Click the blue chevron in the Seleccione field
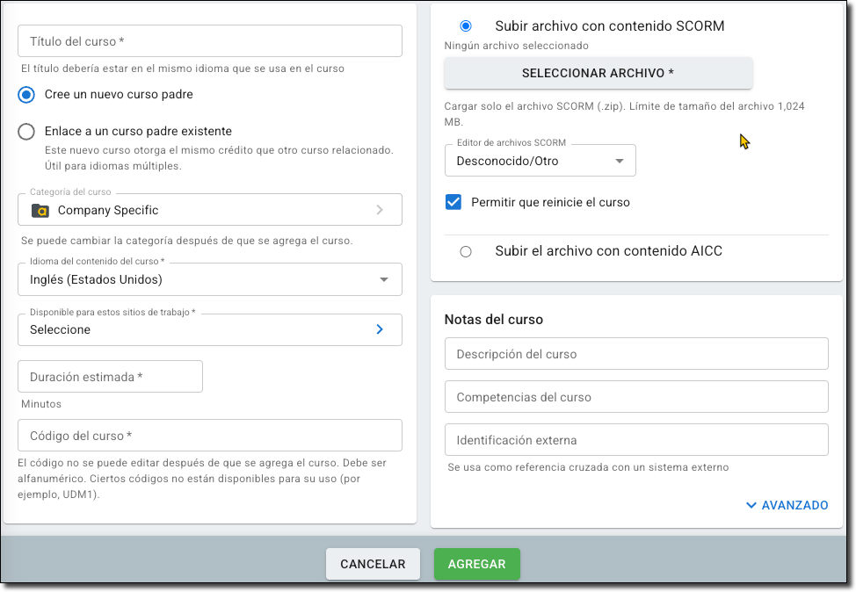Viewport: 856px width, 592px height. click(380, 329)
